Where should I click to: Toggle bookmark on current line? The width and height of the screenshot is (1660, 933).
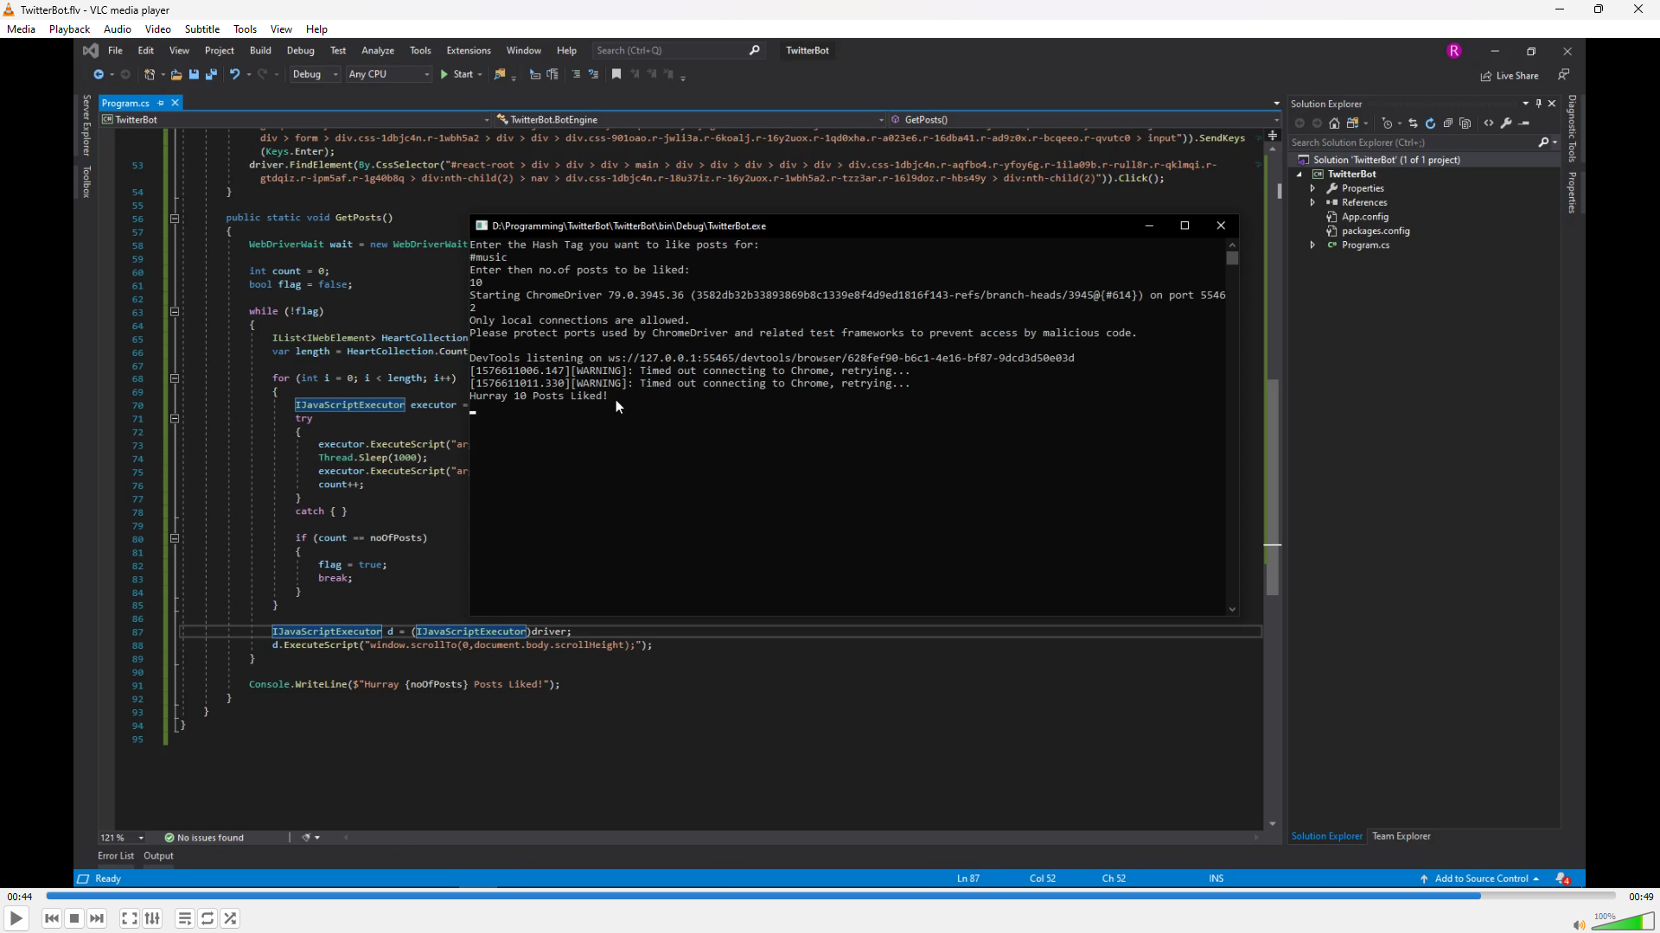(616, 74)
